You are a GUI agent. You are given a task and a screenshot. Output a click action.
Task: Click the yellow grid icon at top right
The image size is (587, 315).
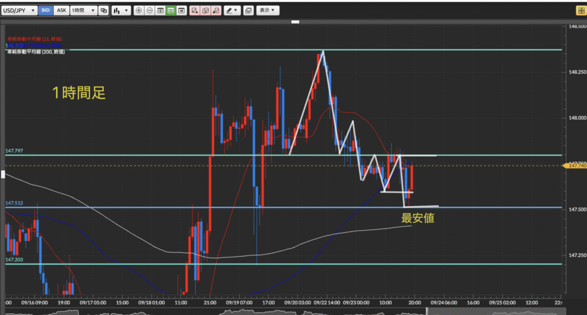coord(580,10)
